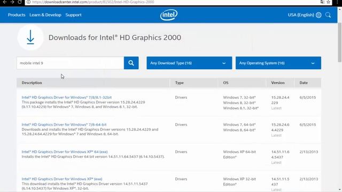Focus the downloads search text field
342x192 pixels.
[x=70, y=63]
